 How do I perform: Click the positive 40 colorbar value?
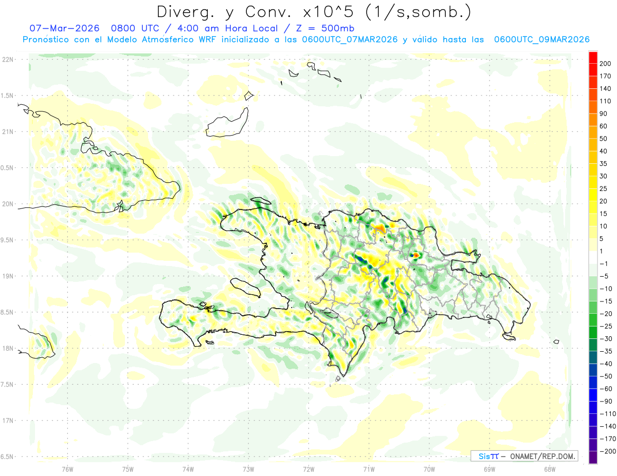pos(604,151)
